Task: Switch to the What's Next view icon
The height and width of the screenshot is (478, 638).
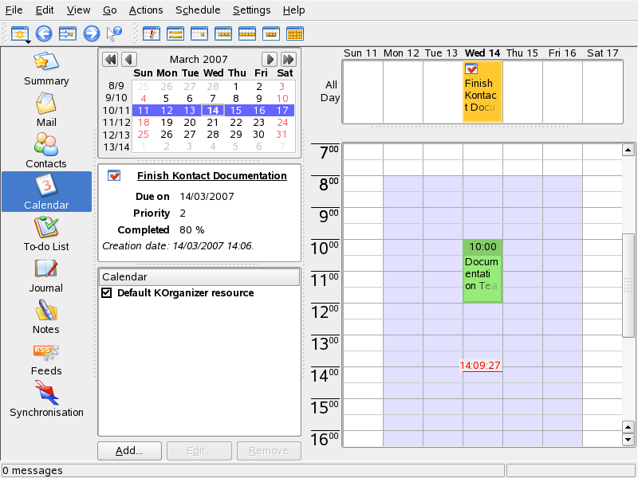Action: point(152,33)
